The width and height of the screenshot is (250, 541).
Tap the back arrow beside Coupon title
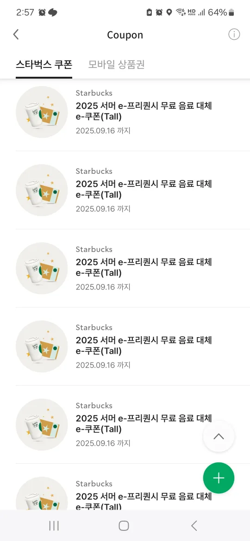16,35
